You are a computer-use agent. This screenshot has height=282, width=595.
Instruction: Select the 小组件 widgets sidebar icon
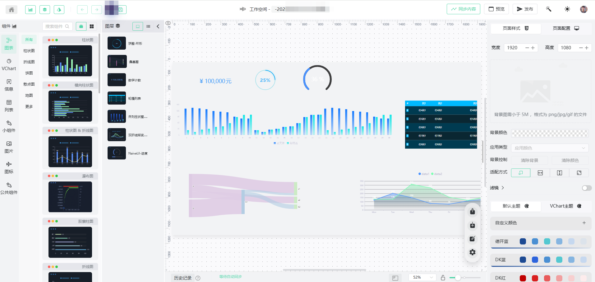9,127
